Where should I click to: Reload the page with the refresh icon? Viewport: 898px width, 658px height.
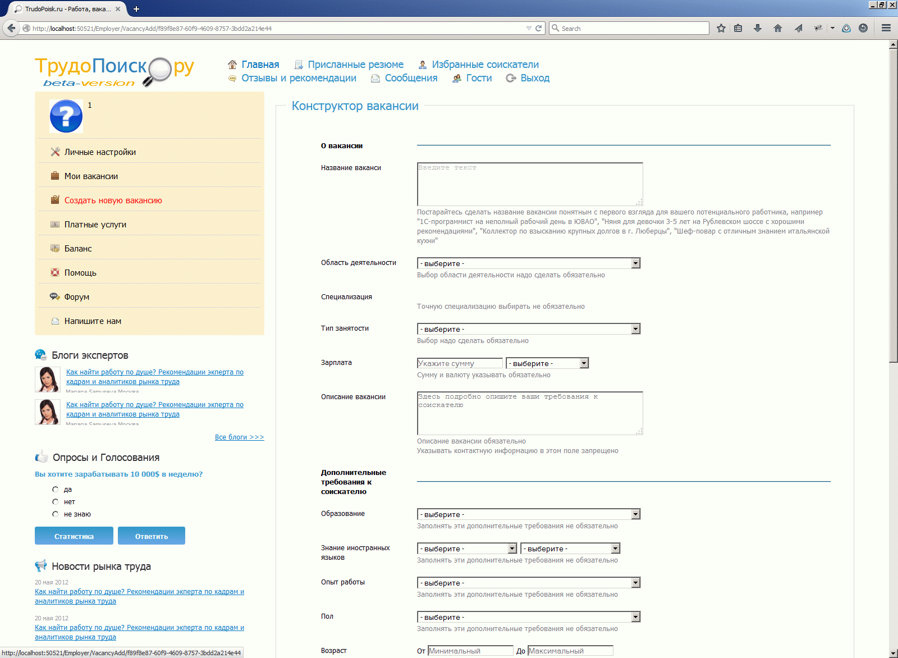(539, 28)
